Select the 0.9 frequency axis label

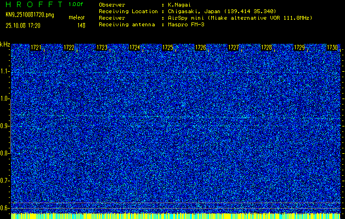pyautogui.click(x=5, y=126)
